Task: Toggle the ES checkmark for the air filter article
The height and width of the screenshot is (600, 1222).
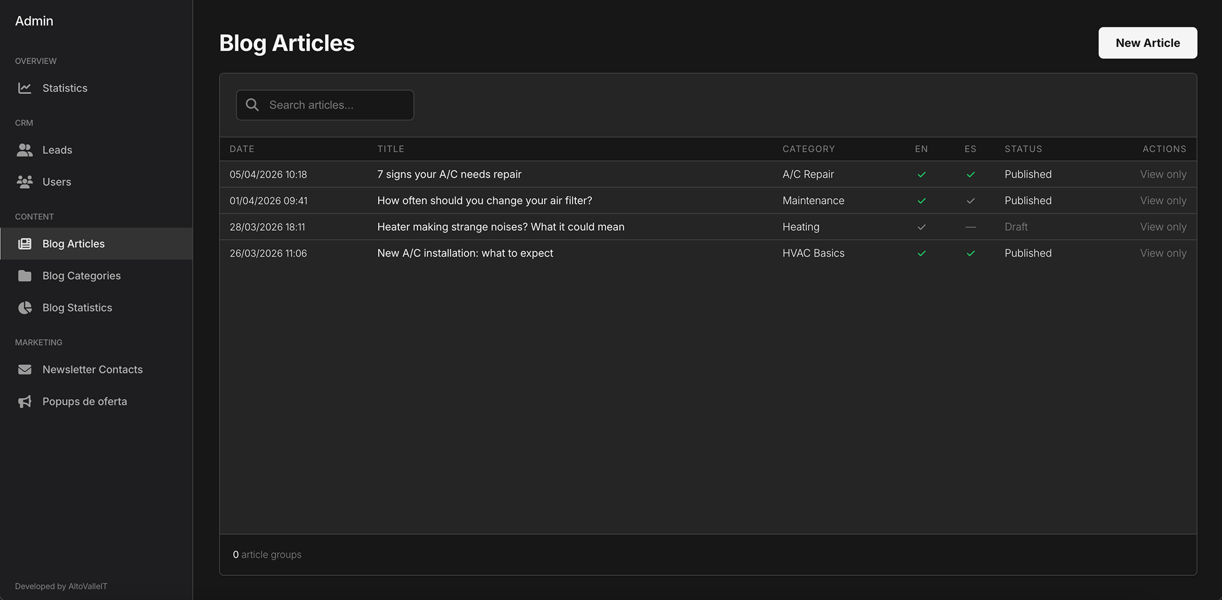Action: click(x=971, y=200)
